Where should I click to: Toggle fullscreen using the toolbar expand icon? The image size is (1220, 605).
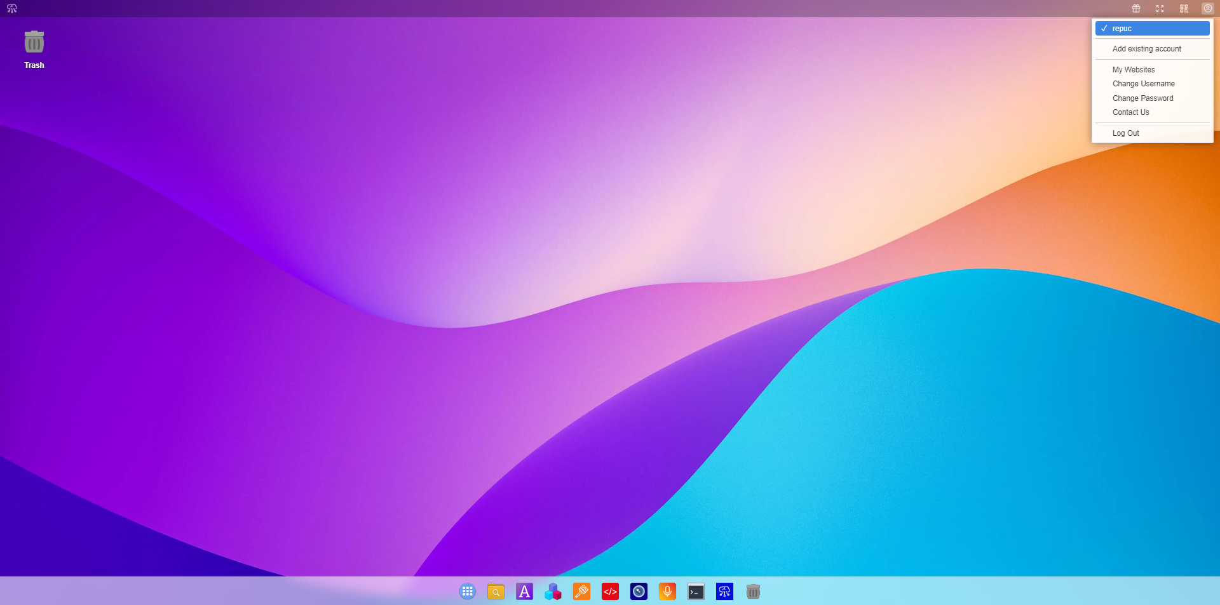coord(1160,8)
